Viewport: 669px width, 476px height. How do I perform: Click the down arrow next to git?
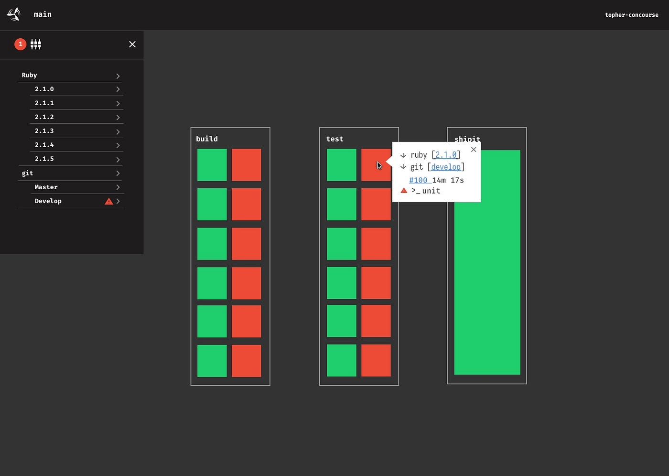coord(403,167)
